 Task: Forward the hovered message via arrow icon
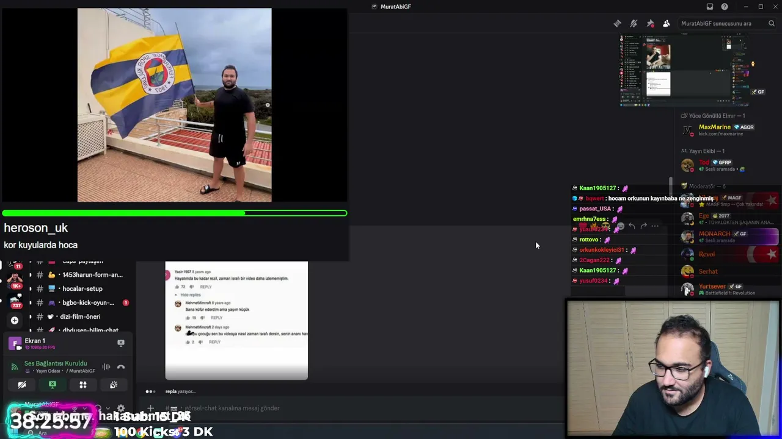[x=643, y=226]
